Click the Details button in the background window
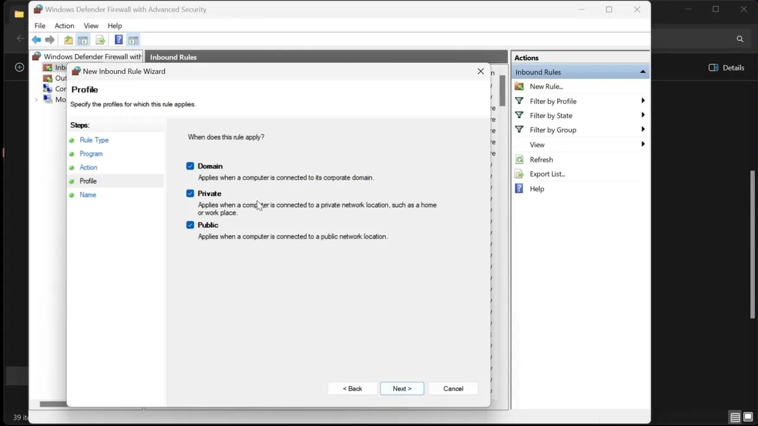This screenshot has width=758, height=426. coord(727,67)
